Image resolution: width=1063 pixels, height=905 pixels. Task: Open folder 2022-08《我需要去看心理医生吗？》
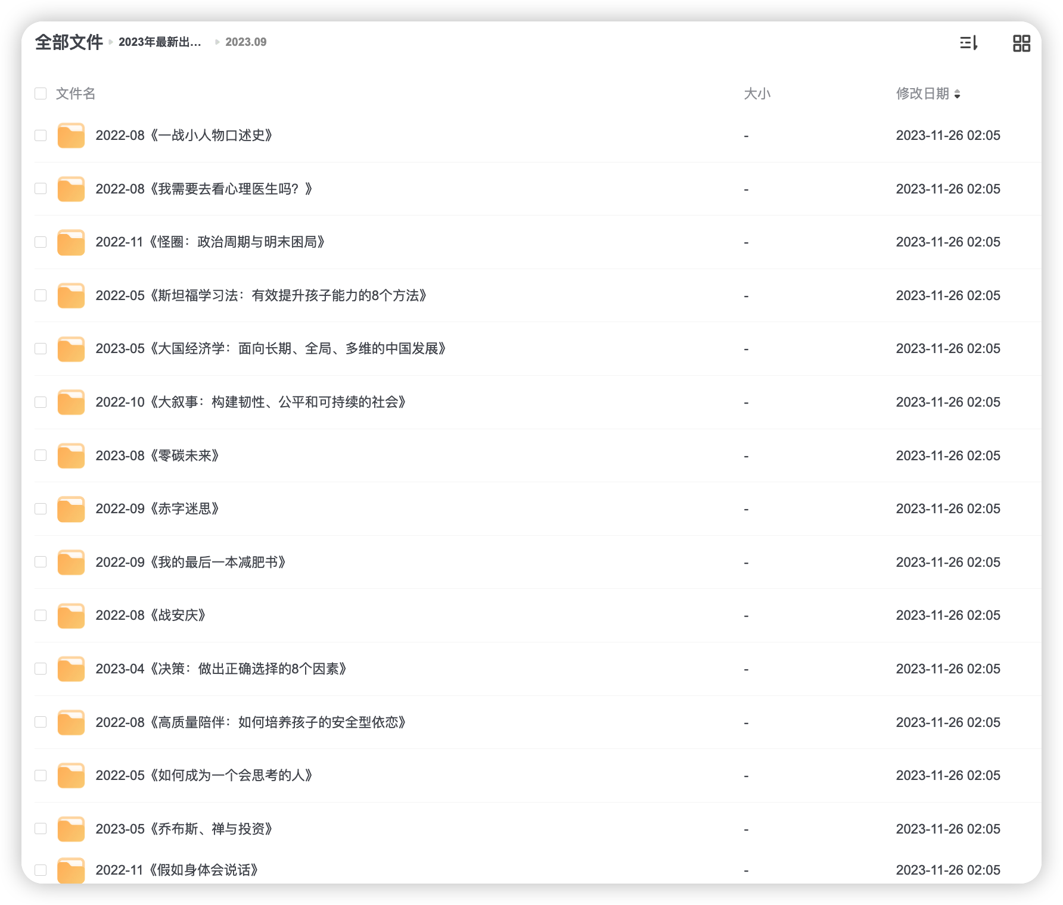tap(204, 189)
